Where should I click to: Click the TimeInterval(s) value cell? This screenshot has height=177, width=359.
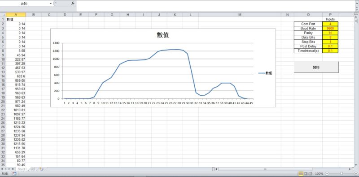coord(330,51)
